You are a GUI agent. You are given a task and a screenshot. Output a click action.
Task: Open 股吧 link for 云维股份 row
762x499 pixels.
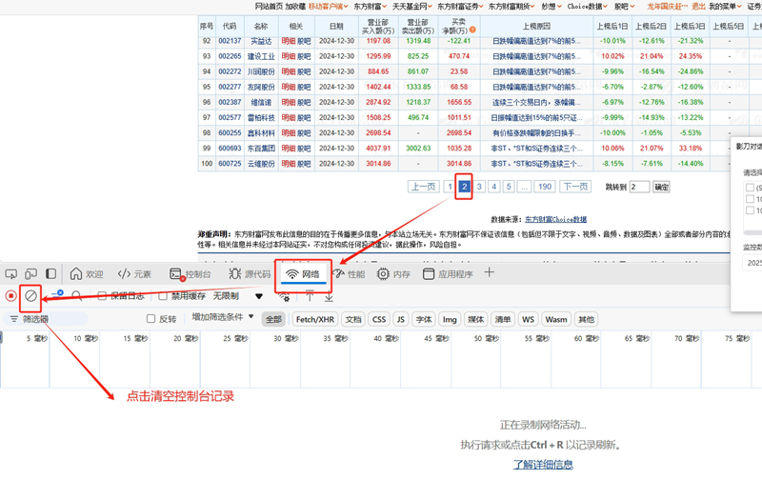point(304,164)
